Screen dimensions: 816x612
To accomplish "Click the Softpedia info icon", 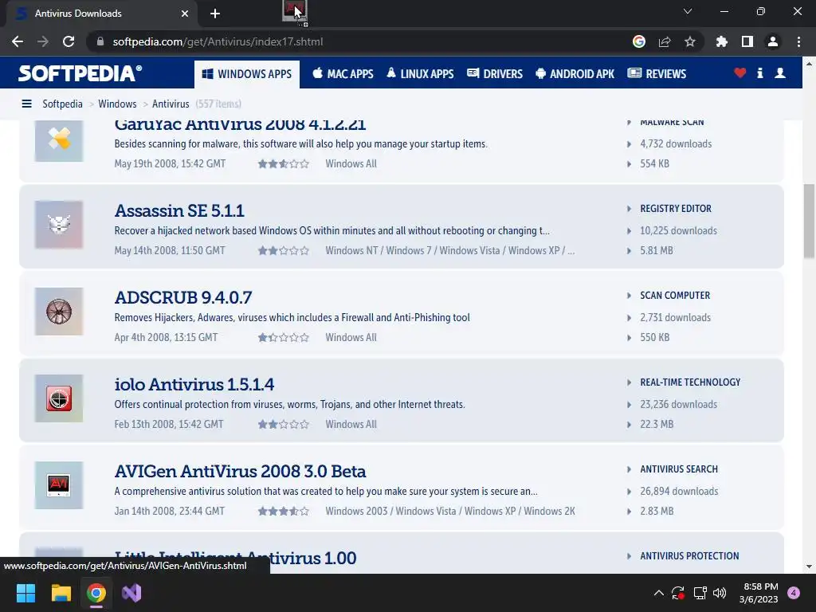I will tap(759, 73).
